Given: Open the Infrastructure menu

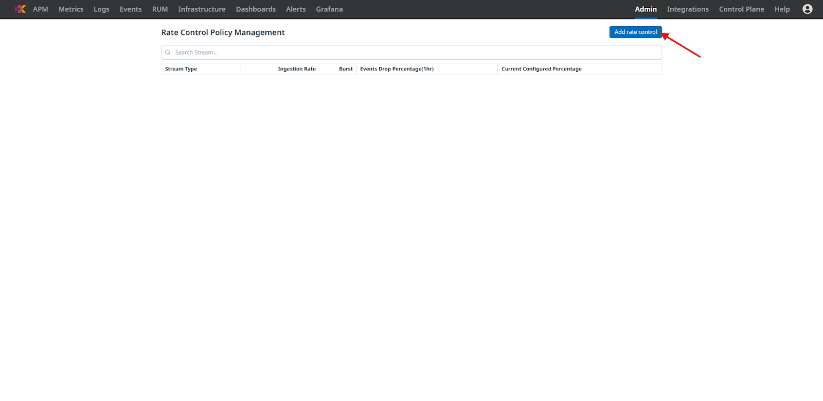Looking at the screenshot, I should tap(202, 9).
